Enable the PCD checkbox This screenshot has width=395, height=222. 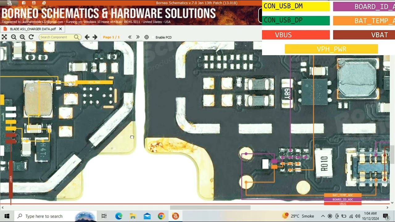153,37
